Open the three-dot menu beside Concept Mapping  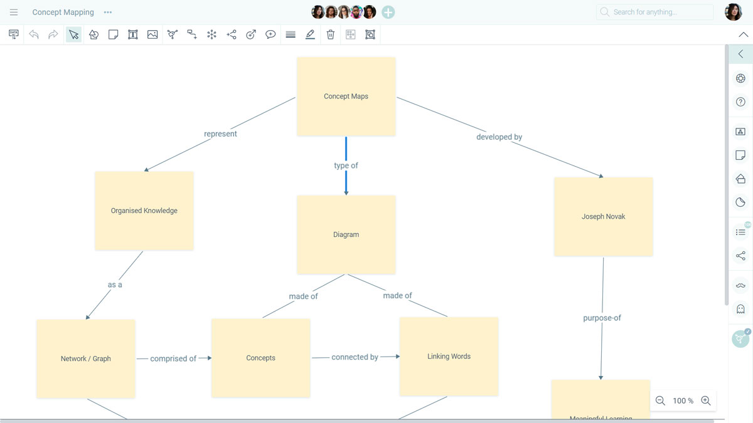108,12
